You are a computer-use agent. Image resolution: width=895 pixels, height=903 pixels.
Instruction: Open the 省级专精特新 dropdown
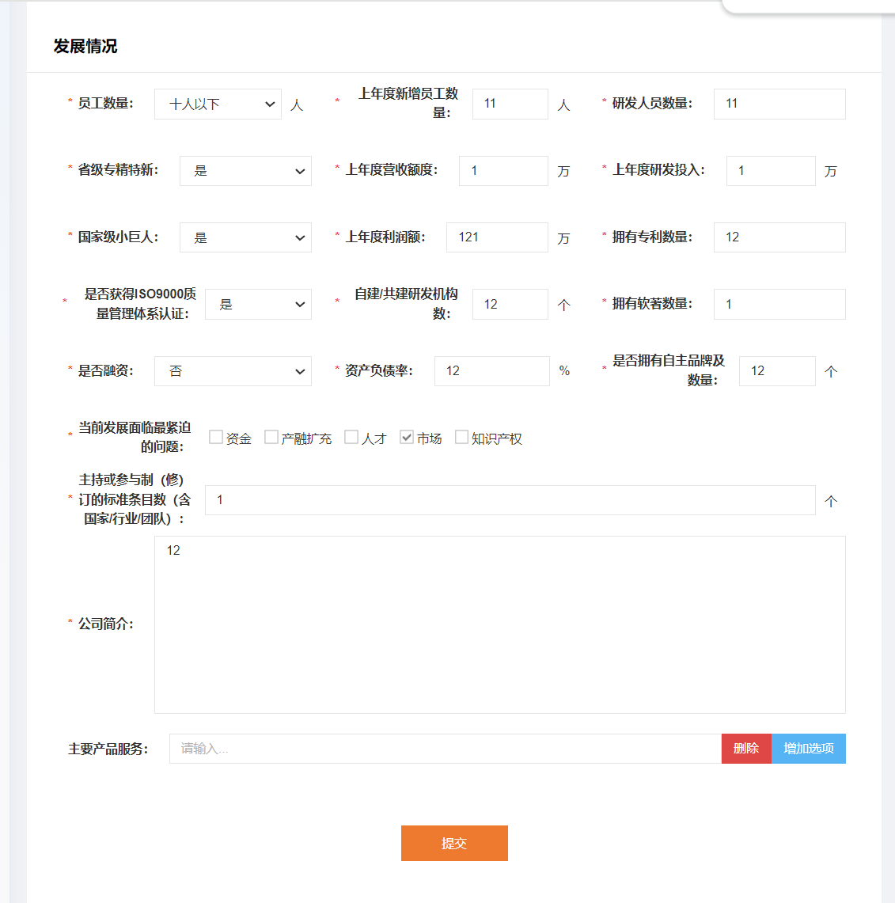(245, 171)
